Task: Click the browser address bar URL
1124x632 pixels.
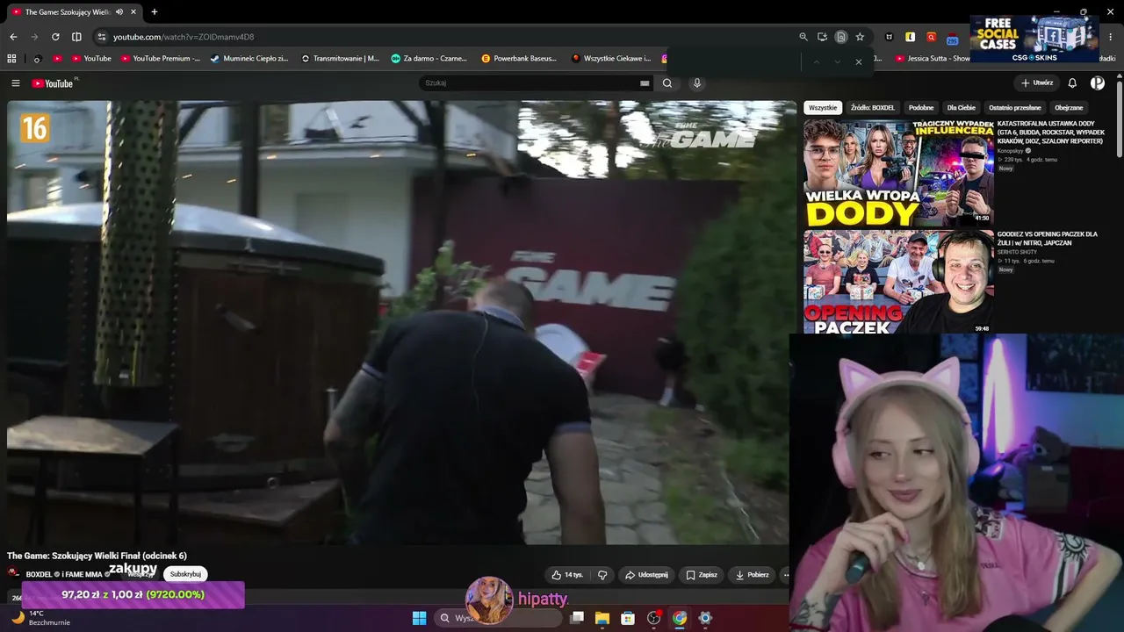Action: point(184,37)
